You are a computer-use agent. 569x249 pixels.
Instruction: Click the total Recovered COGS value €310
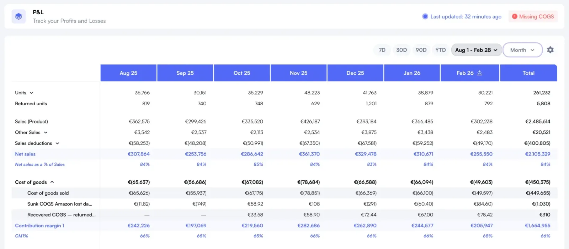click(x=545, y=215)
